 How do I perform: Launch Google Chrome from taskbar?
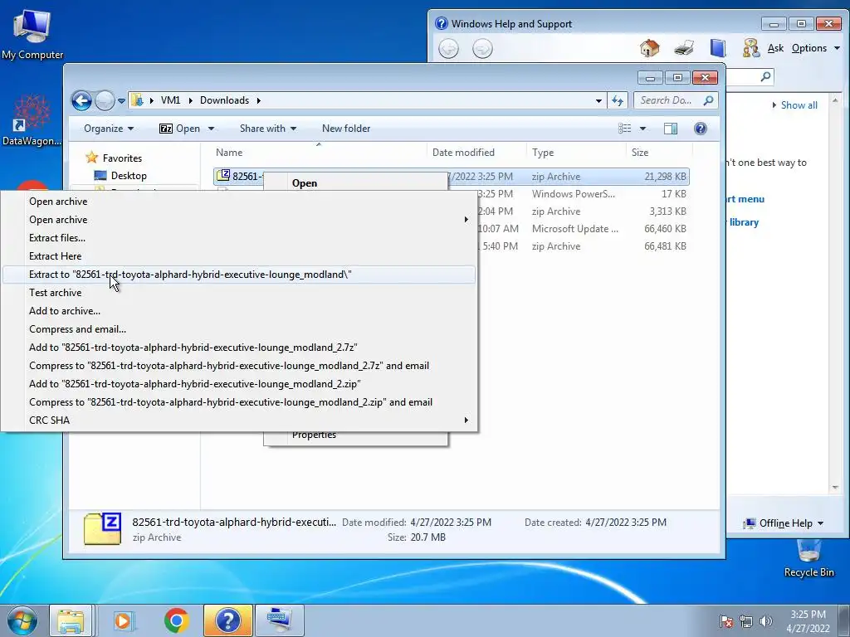[176, 620]
